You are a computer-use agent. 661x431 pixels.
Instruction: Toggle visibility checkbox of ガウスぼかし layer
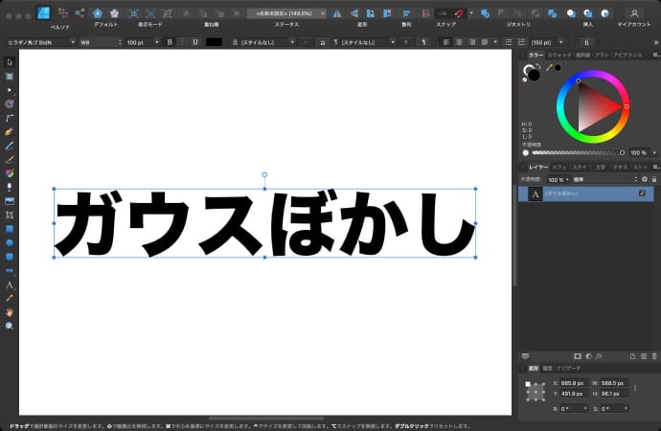pyautogui.click(x=642, y=193)
